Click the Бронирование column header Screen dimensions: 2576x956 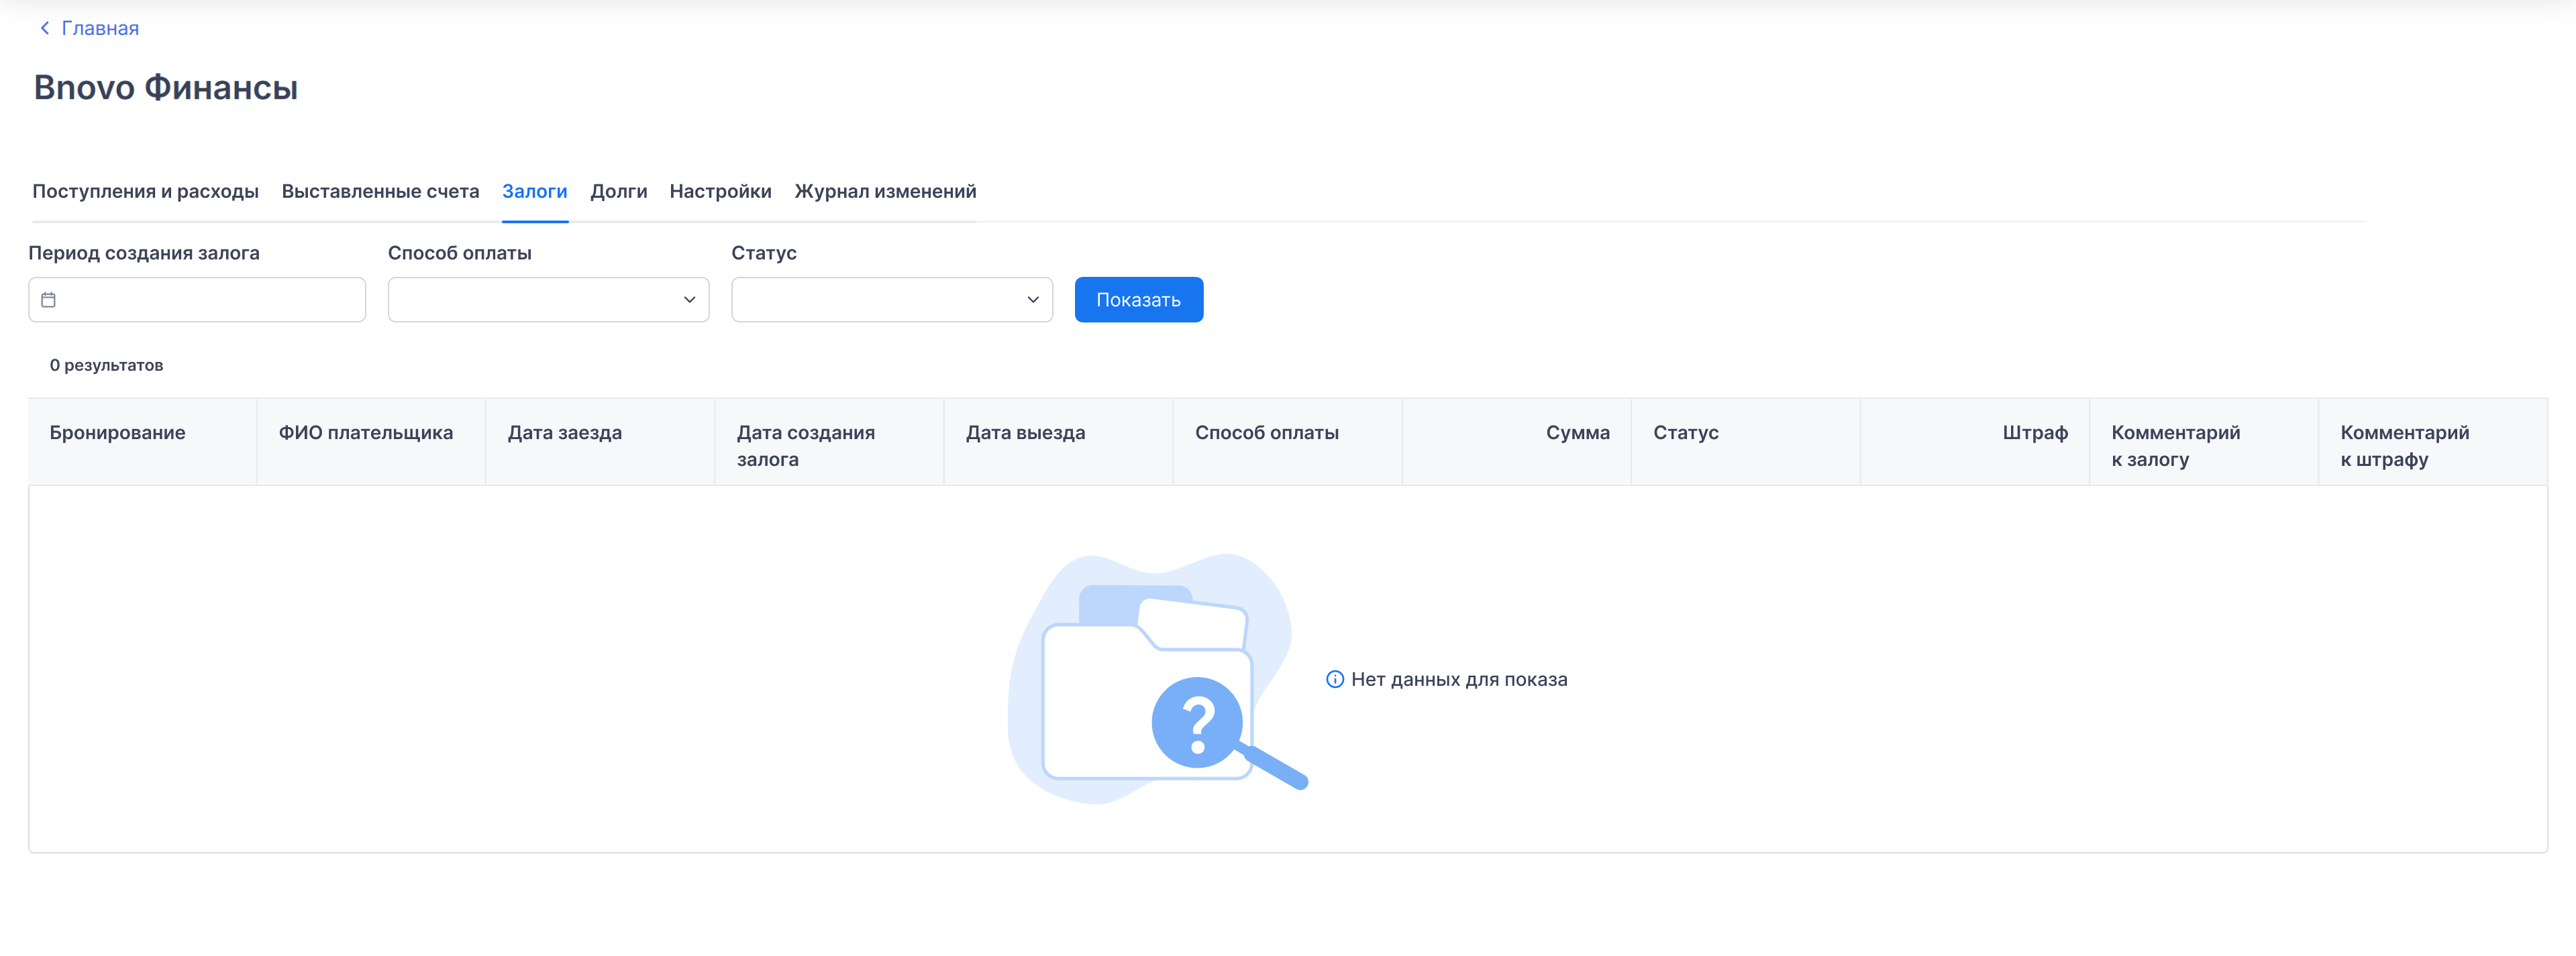[x=118, y=432]
